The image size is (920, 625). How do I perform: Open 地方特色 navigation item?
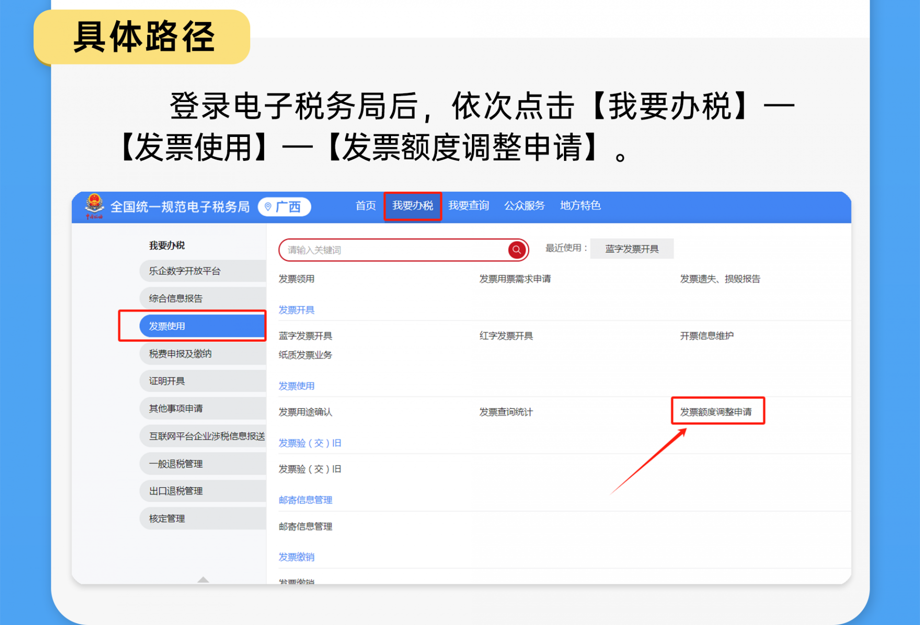pos(580,206)
